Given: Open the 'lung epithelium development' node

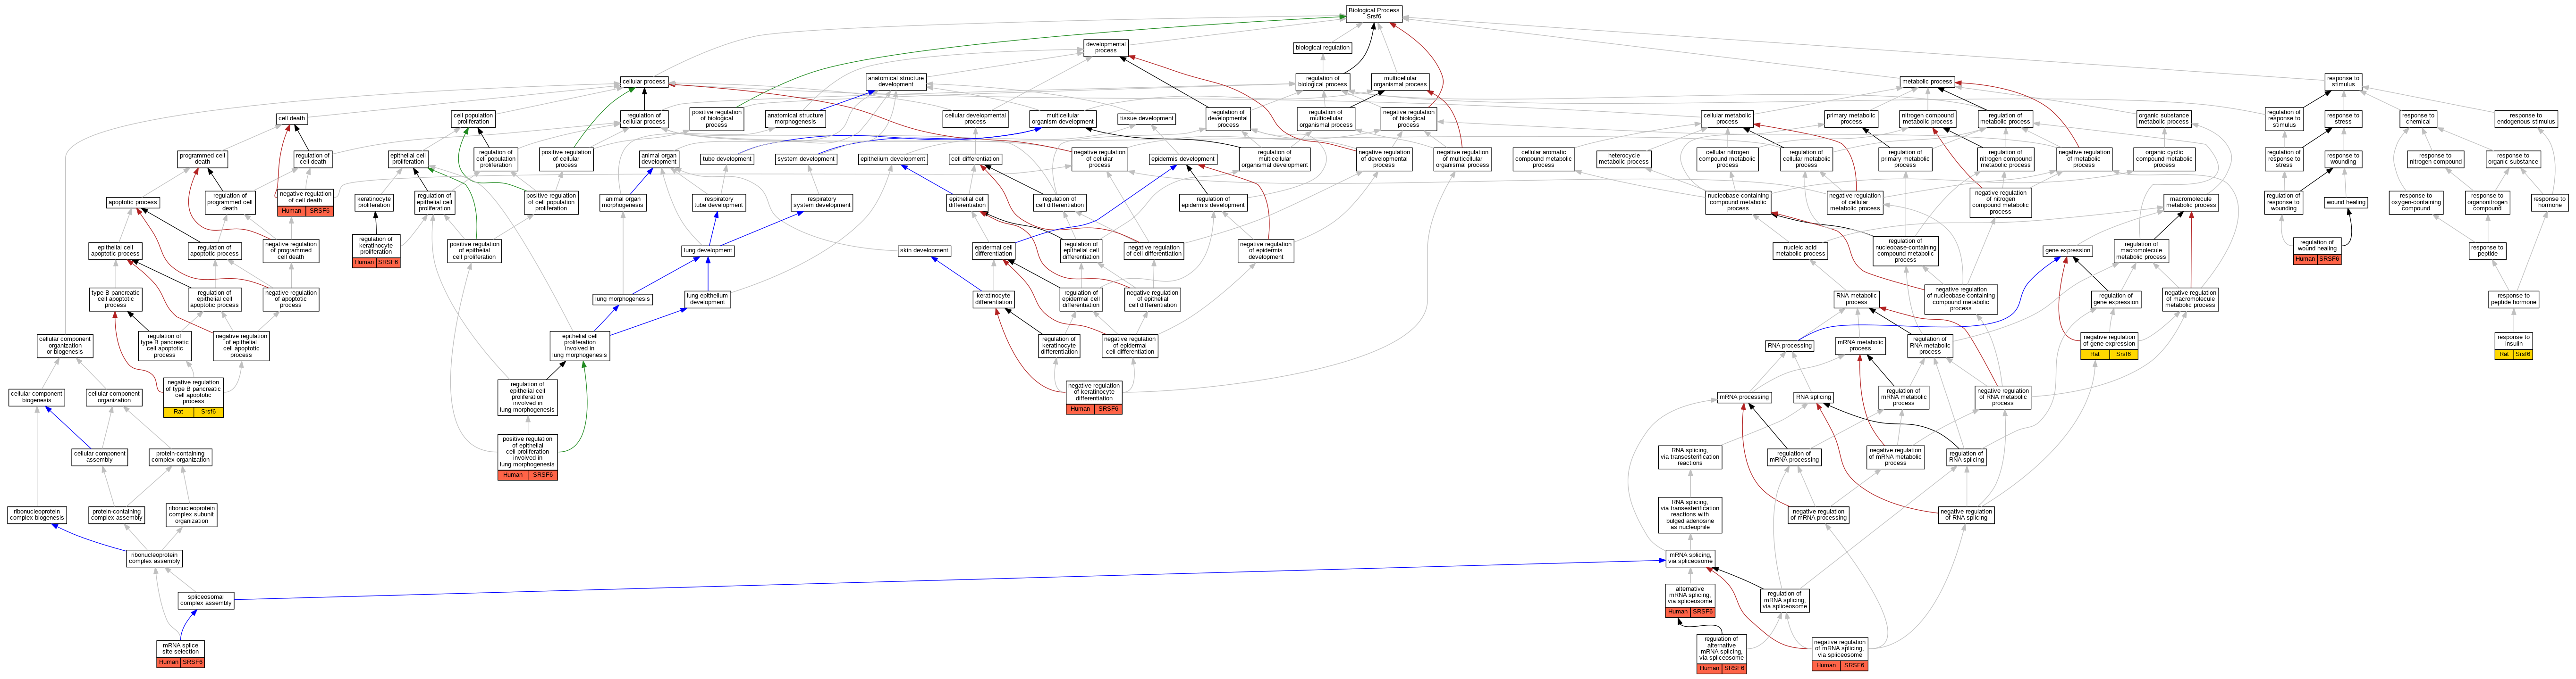Looking at the screenshot, I should tap(707, 298).
